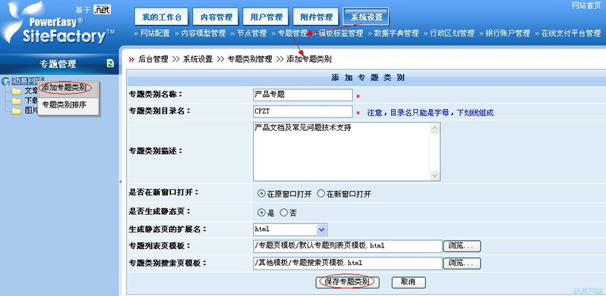Select 在原窗口打开 radio button
606x296 pixels.
pyautogui.click(x=262, y=194)
